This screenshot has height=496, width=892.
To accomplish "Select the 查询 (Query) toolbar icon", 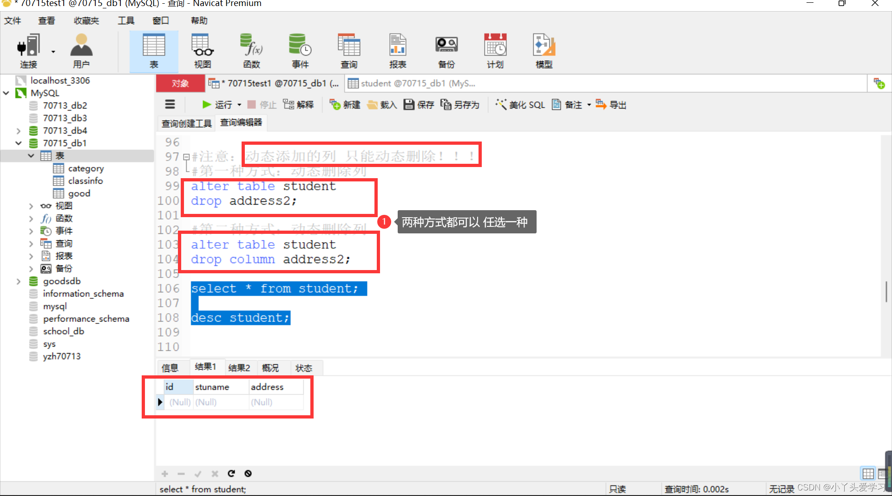I will click(349, 51).
